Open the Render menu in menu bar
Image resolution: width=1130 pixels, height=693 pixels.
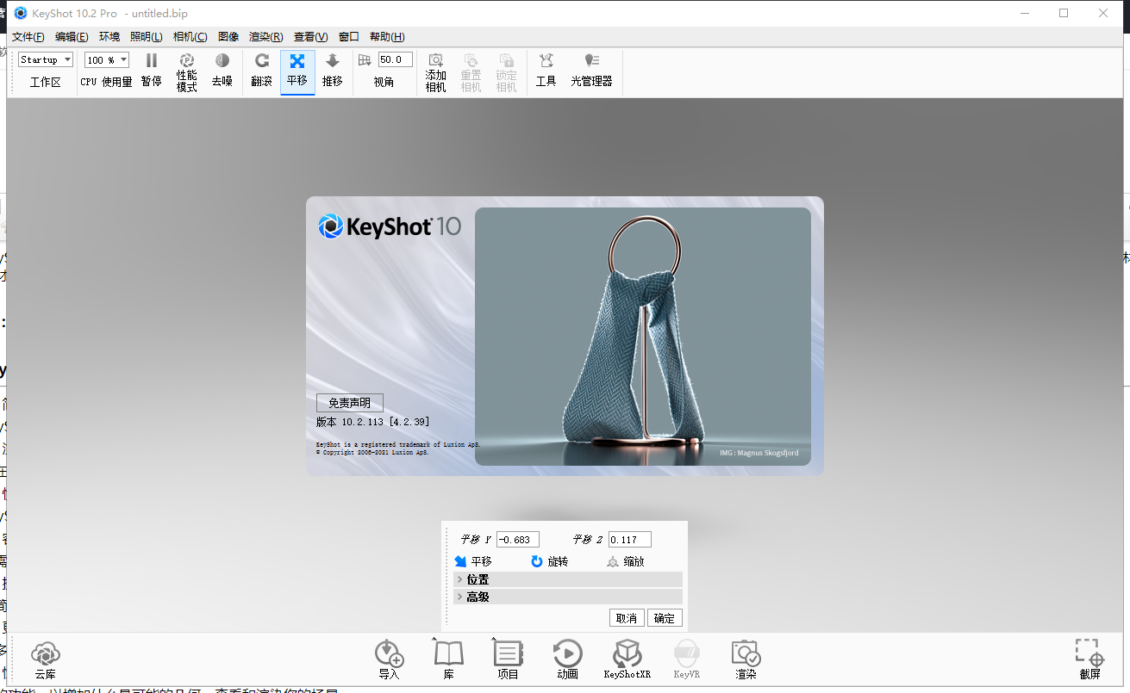pyautogui.click(x=265, y=37)
